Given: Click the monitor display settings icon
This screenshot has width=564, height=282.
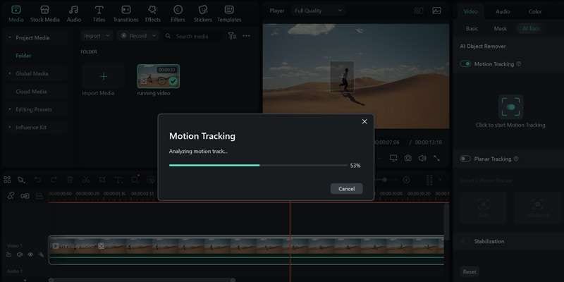Looking at the screenshot, I should (x=393, y=158).
